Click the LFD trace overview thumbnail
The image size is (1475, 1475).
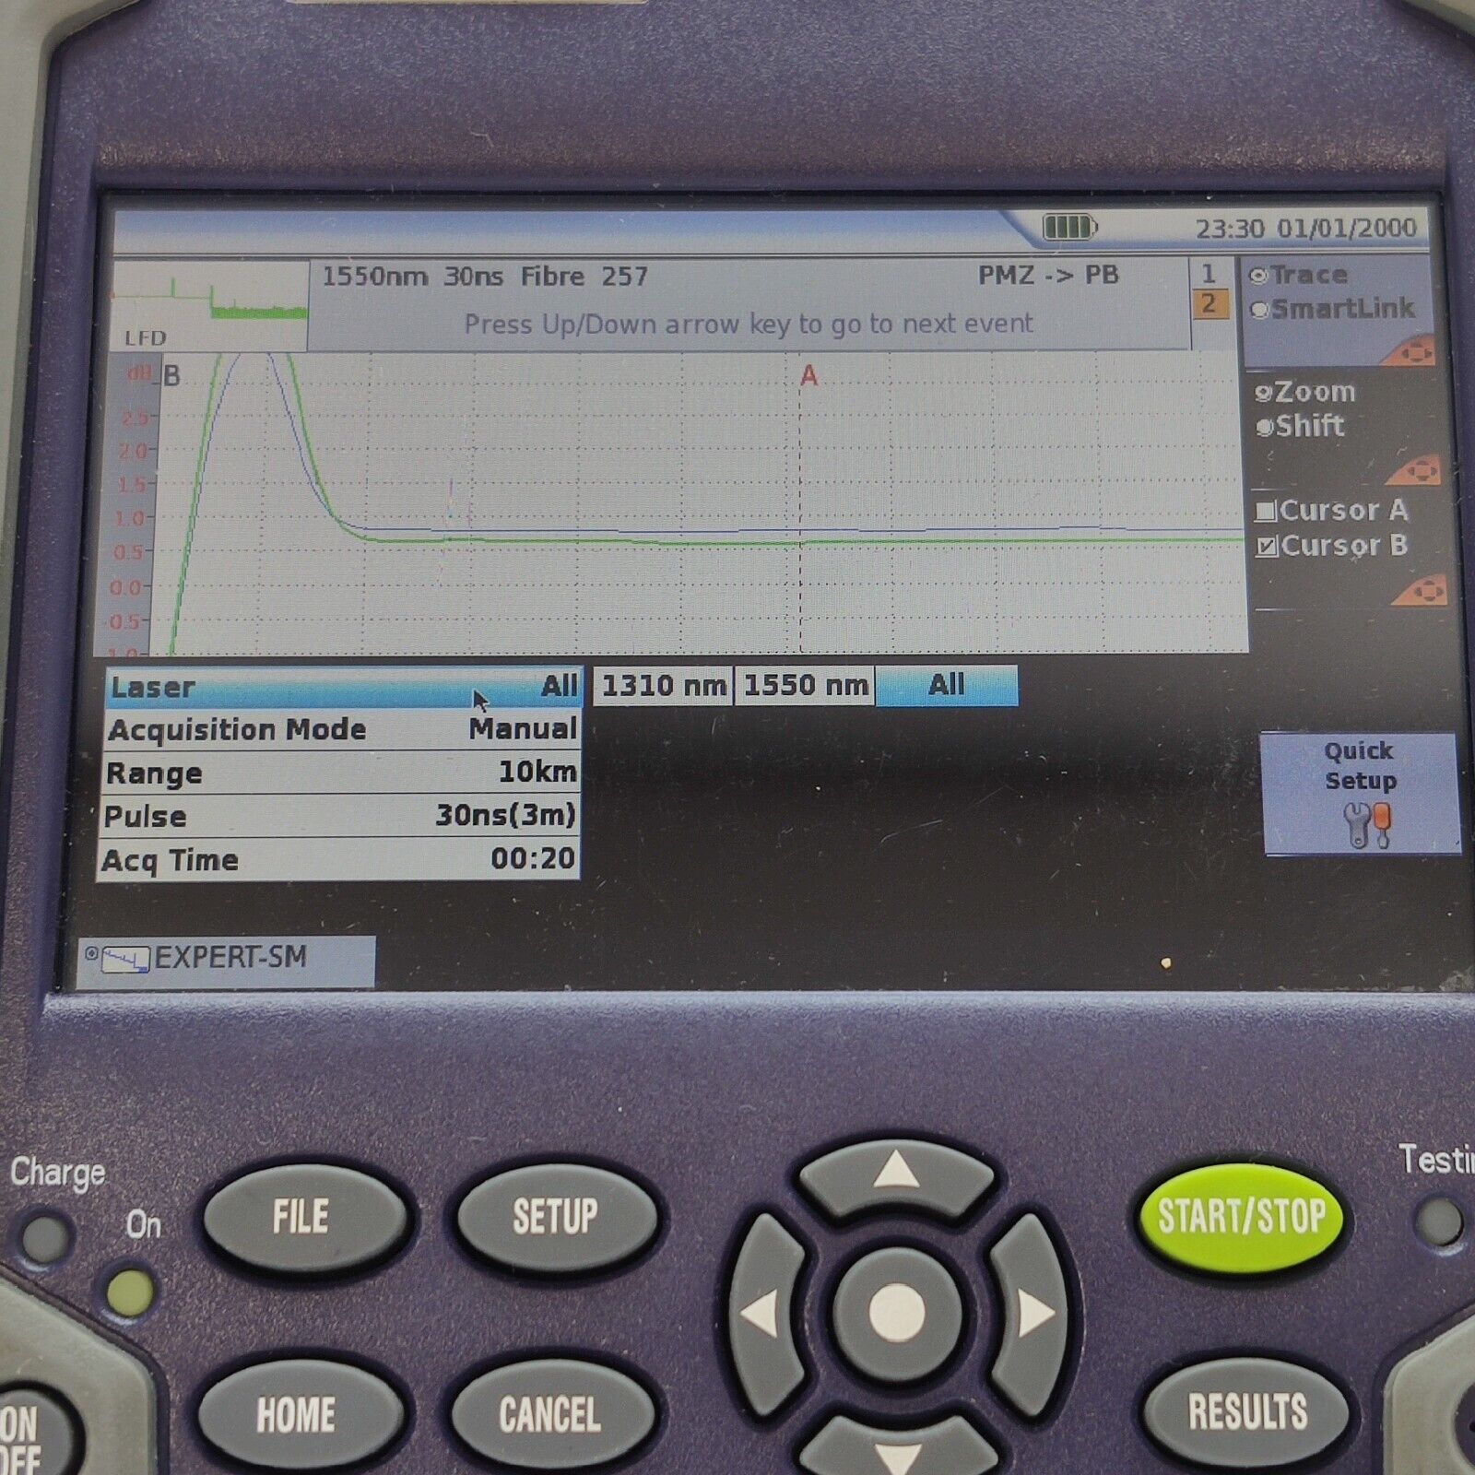(210, 305)
